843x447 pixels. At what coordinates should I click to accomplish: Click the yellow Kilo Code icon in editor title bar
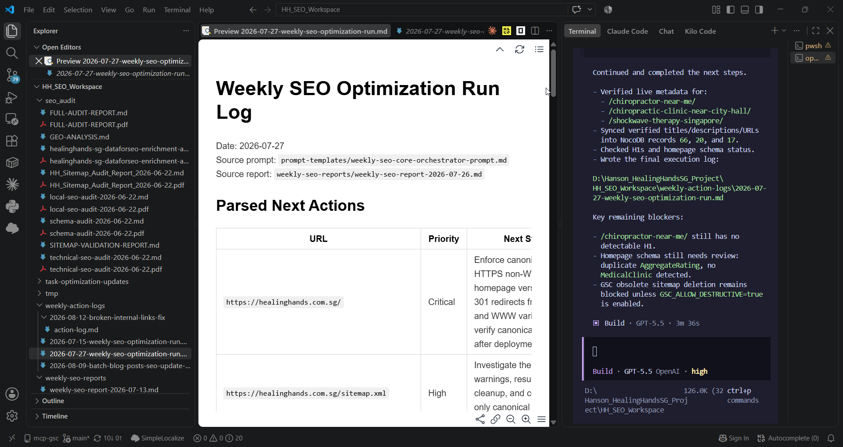pos(507,31)
